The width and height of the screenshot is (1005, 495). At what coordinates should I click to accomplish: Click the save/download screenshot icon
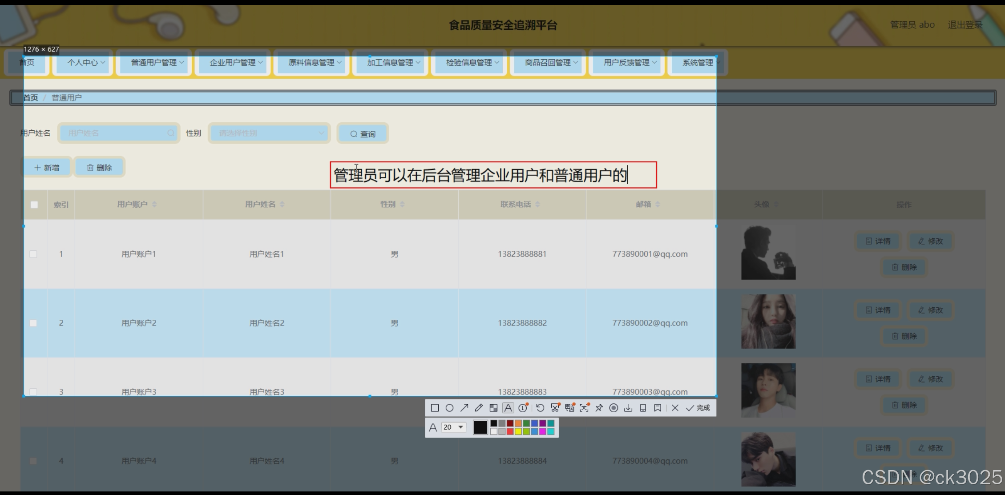pyautogui.click(x=629, y=408)
